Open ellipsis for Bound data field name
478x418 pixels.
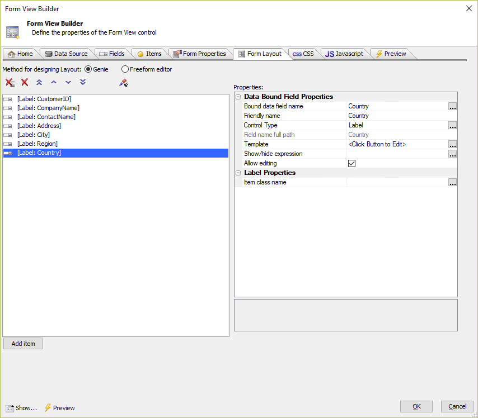(452, 107)
